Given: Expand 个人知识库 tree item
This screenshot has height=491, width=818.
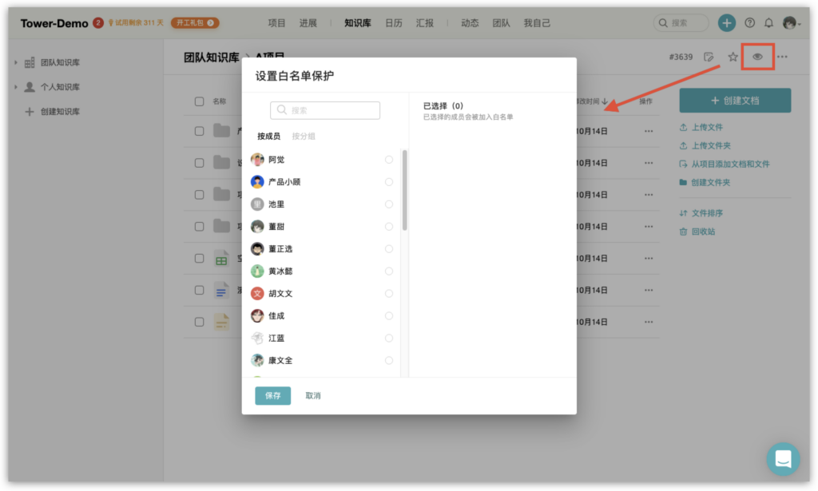Looking at the screenshot, I should point(15,87).
